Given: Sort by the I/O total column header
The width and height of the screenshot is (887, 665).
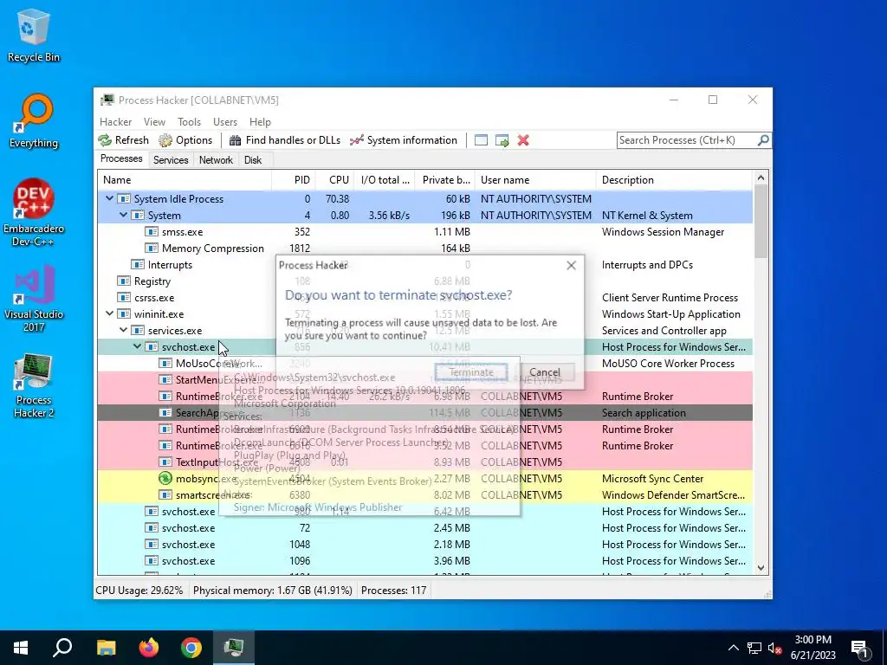Looking at the screenshot, I should (x=385, y=180).
